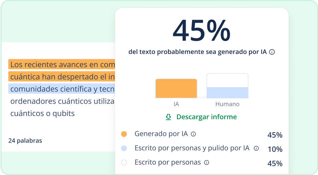The width and height of the screenshot is (318, 175).
Task: Click the download arrow icon
Action: pyautogui.click(x=168, y=117)
